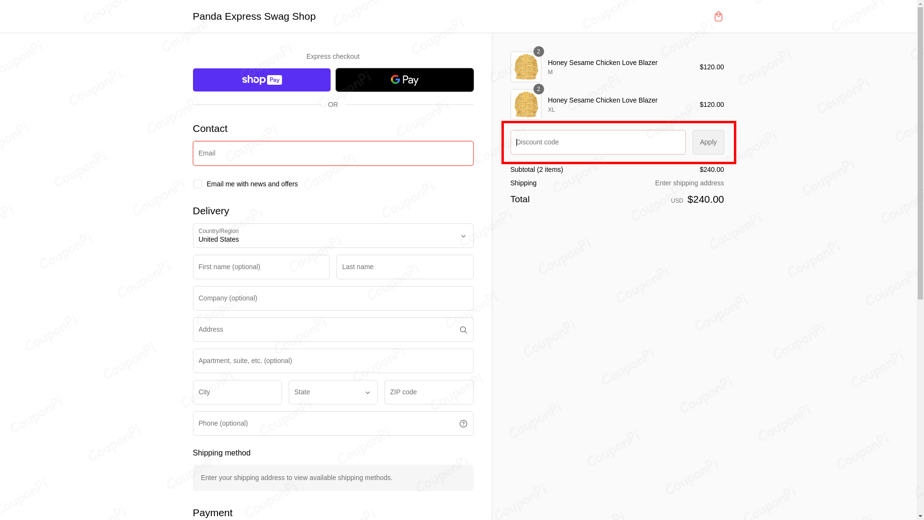
Task: Select the Last name field
Action: pyautogui.click(x=404, y=267)
